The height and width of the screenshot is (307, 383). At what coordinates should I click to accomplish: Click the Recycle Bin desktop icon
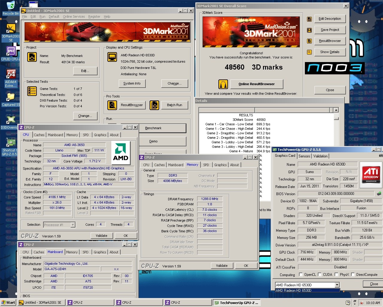click(10, 6)
